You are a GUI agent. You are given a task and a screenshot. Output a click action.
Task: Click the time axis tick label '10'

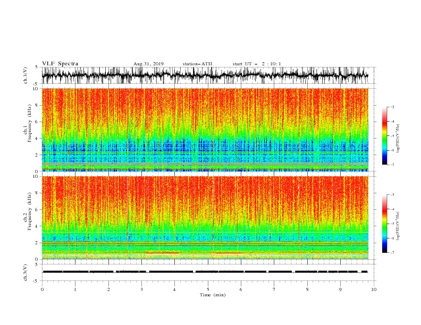click(374, 289)
